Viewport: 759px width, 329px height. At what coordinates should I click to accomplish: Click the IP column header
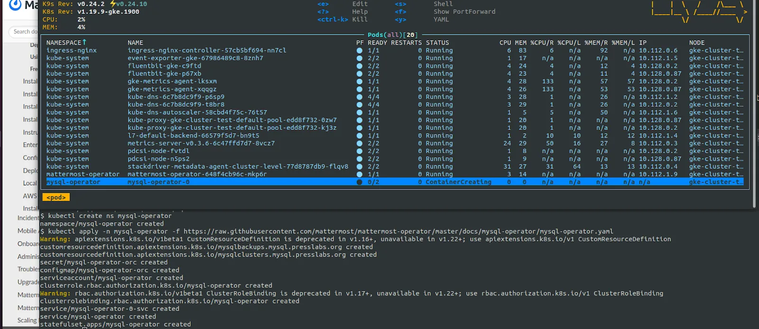tap(643, 43)
